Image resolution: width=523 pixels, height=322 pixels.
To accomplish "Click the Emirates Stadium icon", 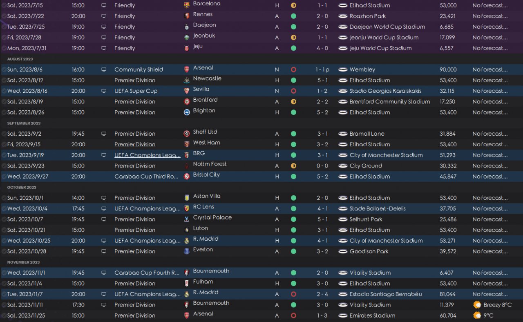I will (343, 315).
